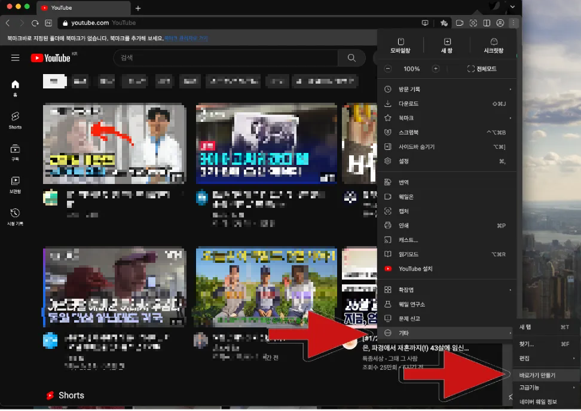This screenshot has width=581, height=411.
Task: Click the YouTube logo
Action: tap(50, 58)
